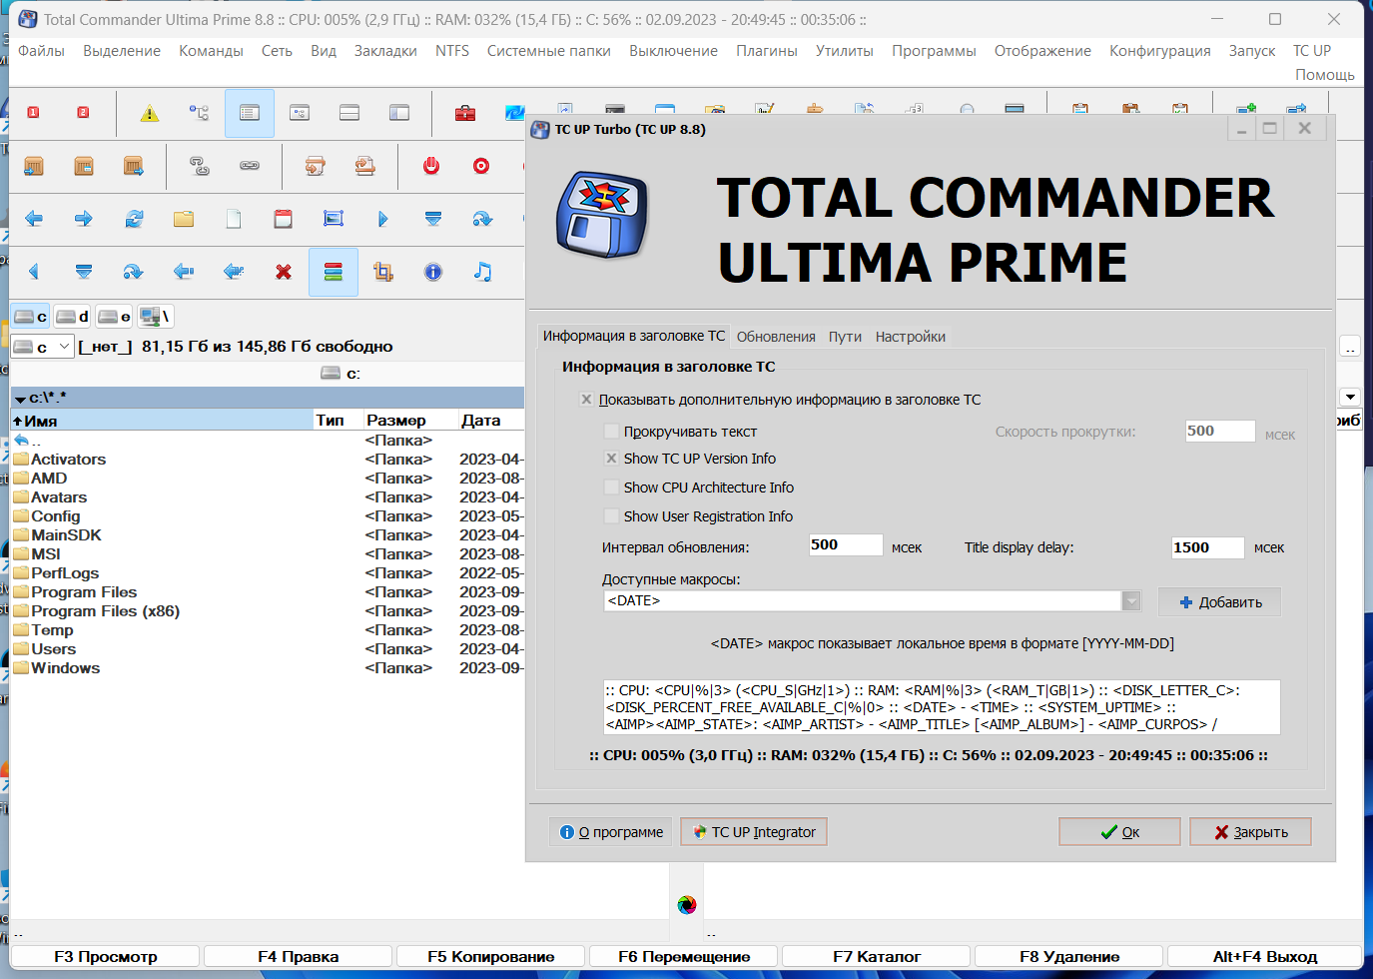Viewport: 1373px width, 979px height.
Task: Open the Плагины menu
Action: (767, 51)
